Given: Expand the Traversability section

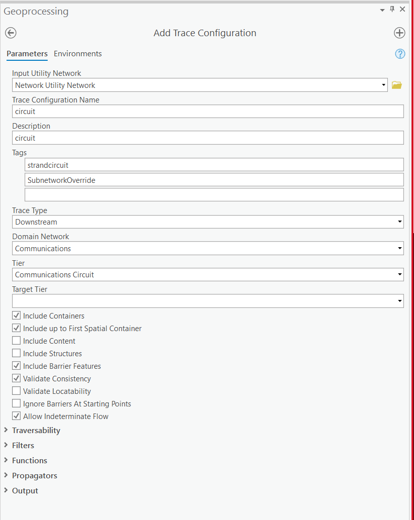Looking at the screenshot, I should (x=36, y=431).
